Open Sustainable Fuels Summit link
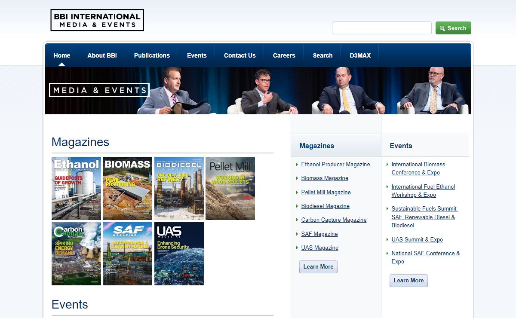Screen dimensions: 516x318 [424, 217]
